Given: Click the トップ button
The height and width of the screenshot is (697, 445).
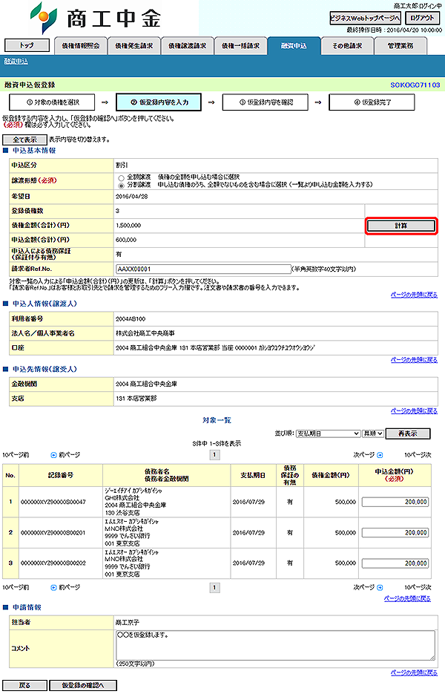Looking at the screenshot, I should tap(27, 45).
